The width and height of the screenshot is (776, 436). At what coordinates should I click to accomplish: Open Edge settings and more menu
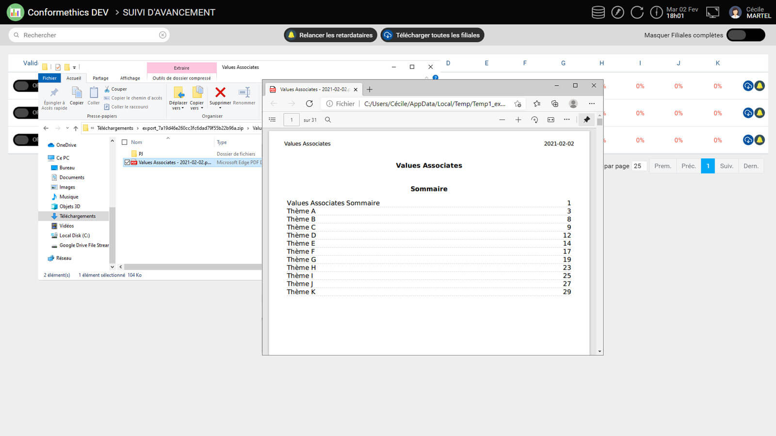click(x=592, y=104)
